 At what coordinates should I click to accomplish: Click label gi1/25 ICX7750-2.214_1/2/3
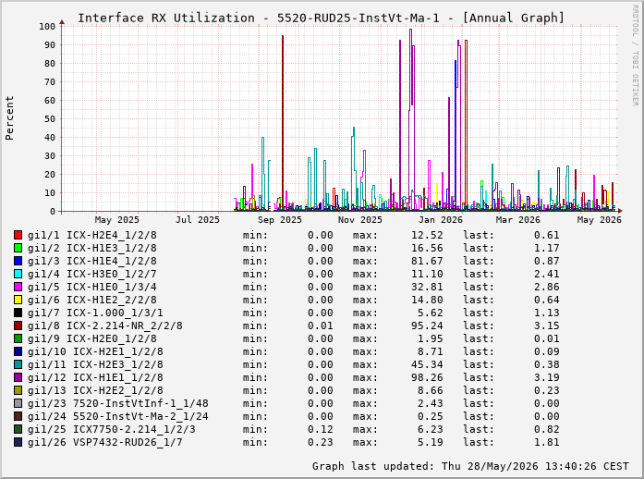[111, 429]
